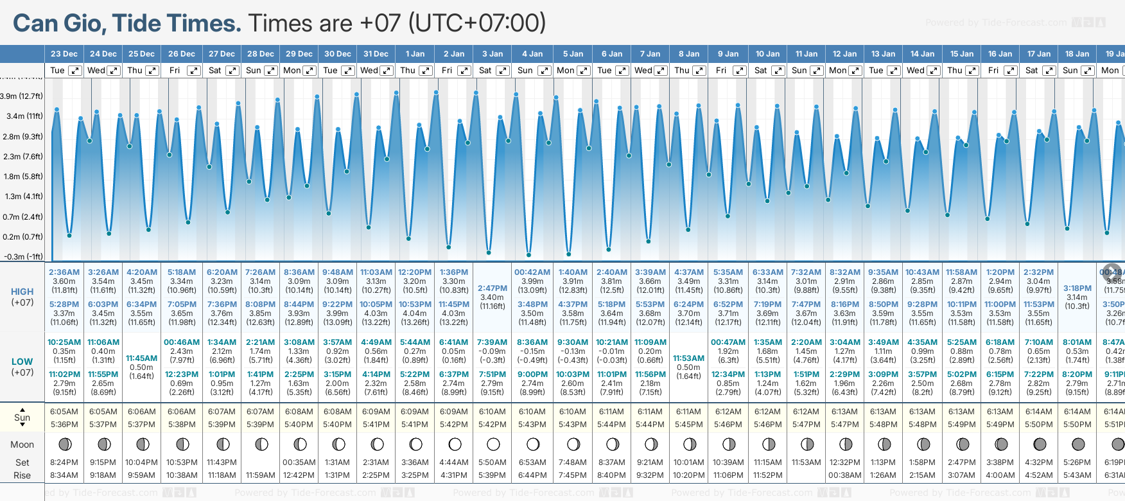1125x501 pixels.
Task: Click the expand icon for Tue 13 Jan
Action: tap(893, 71)
